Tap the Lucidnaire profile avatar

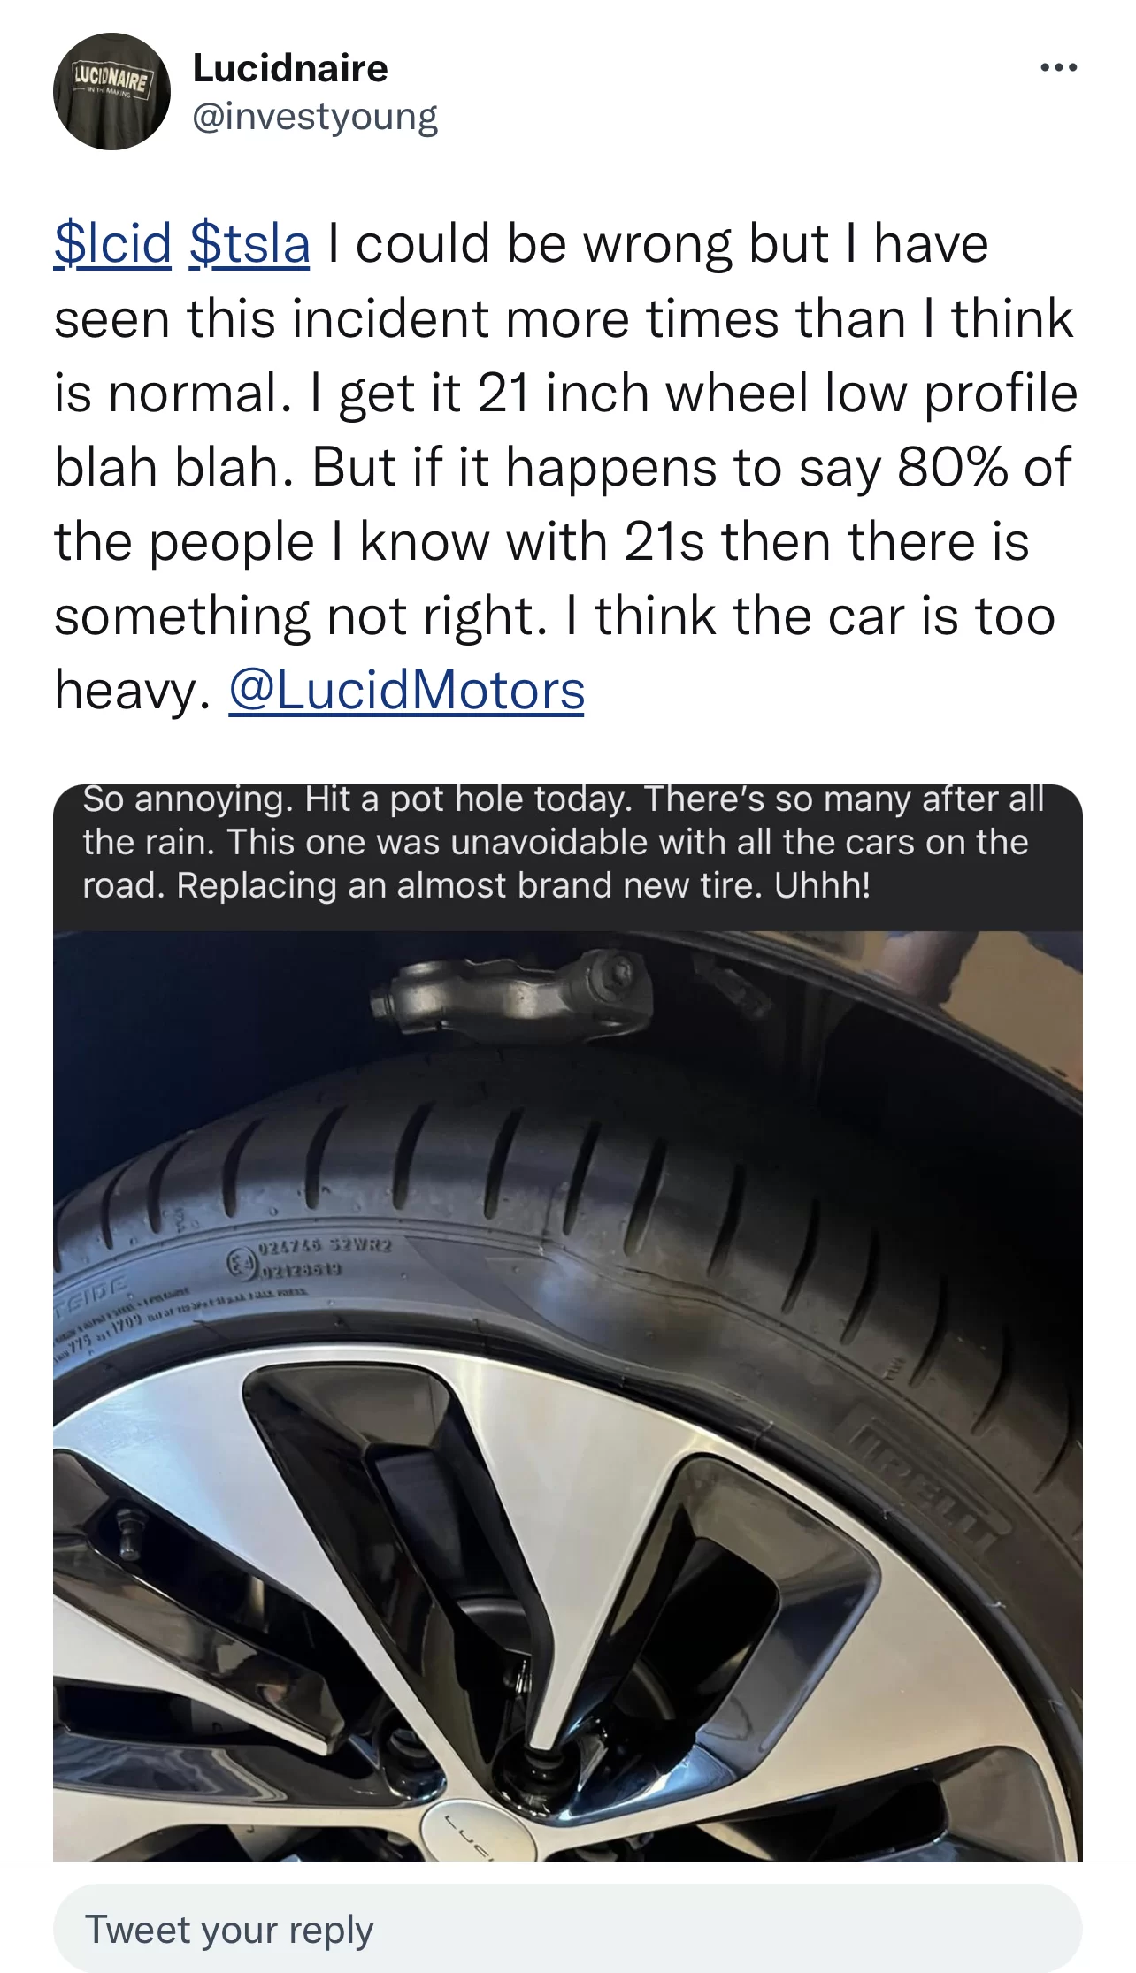111,91
